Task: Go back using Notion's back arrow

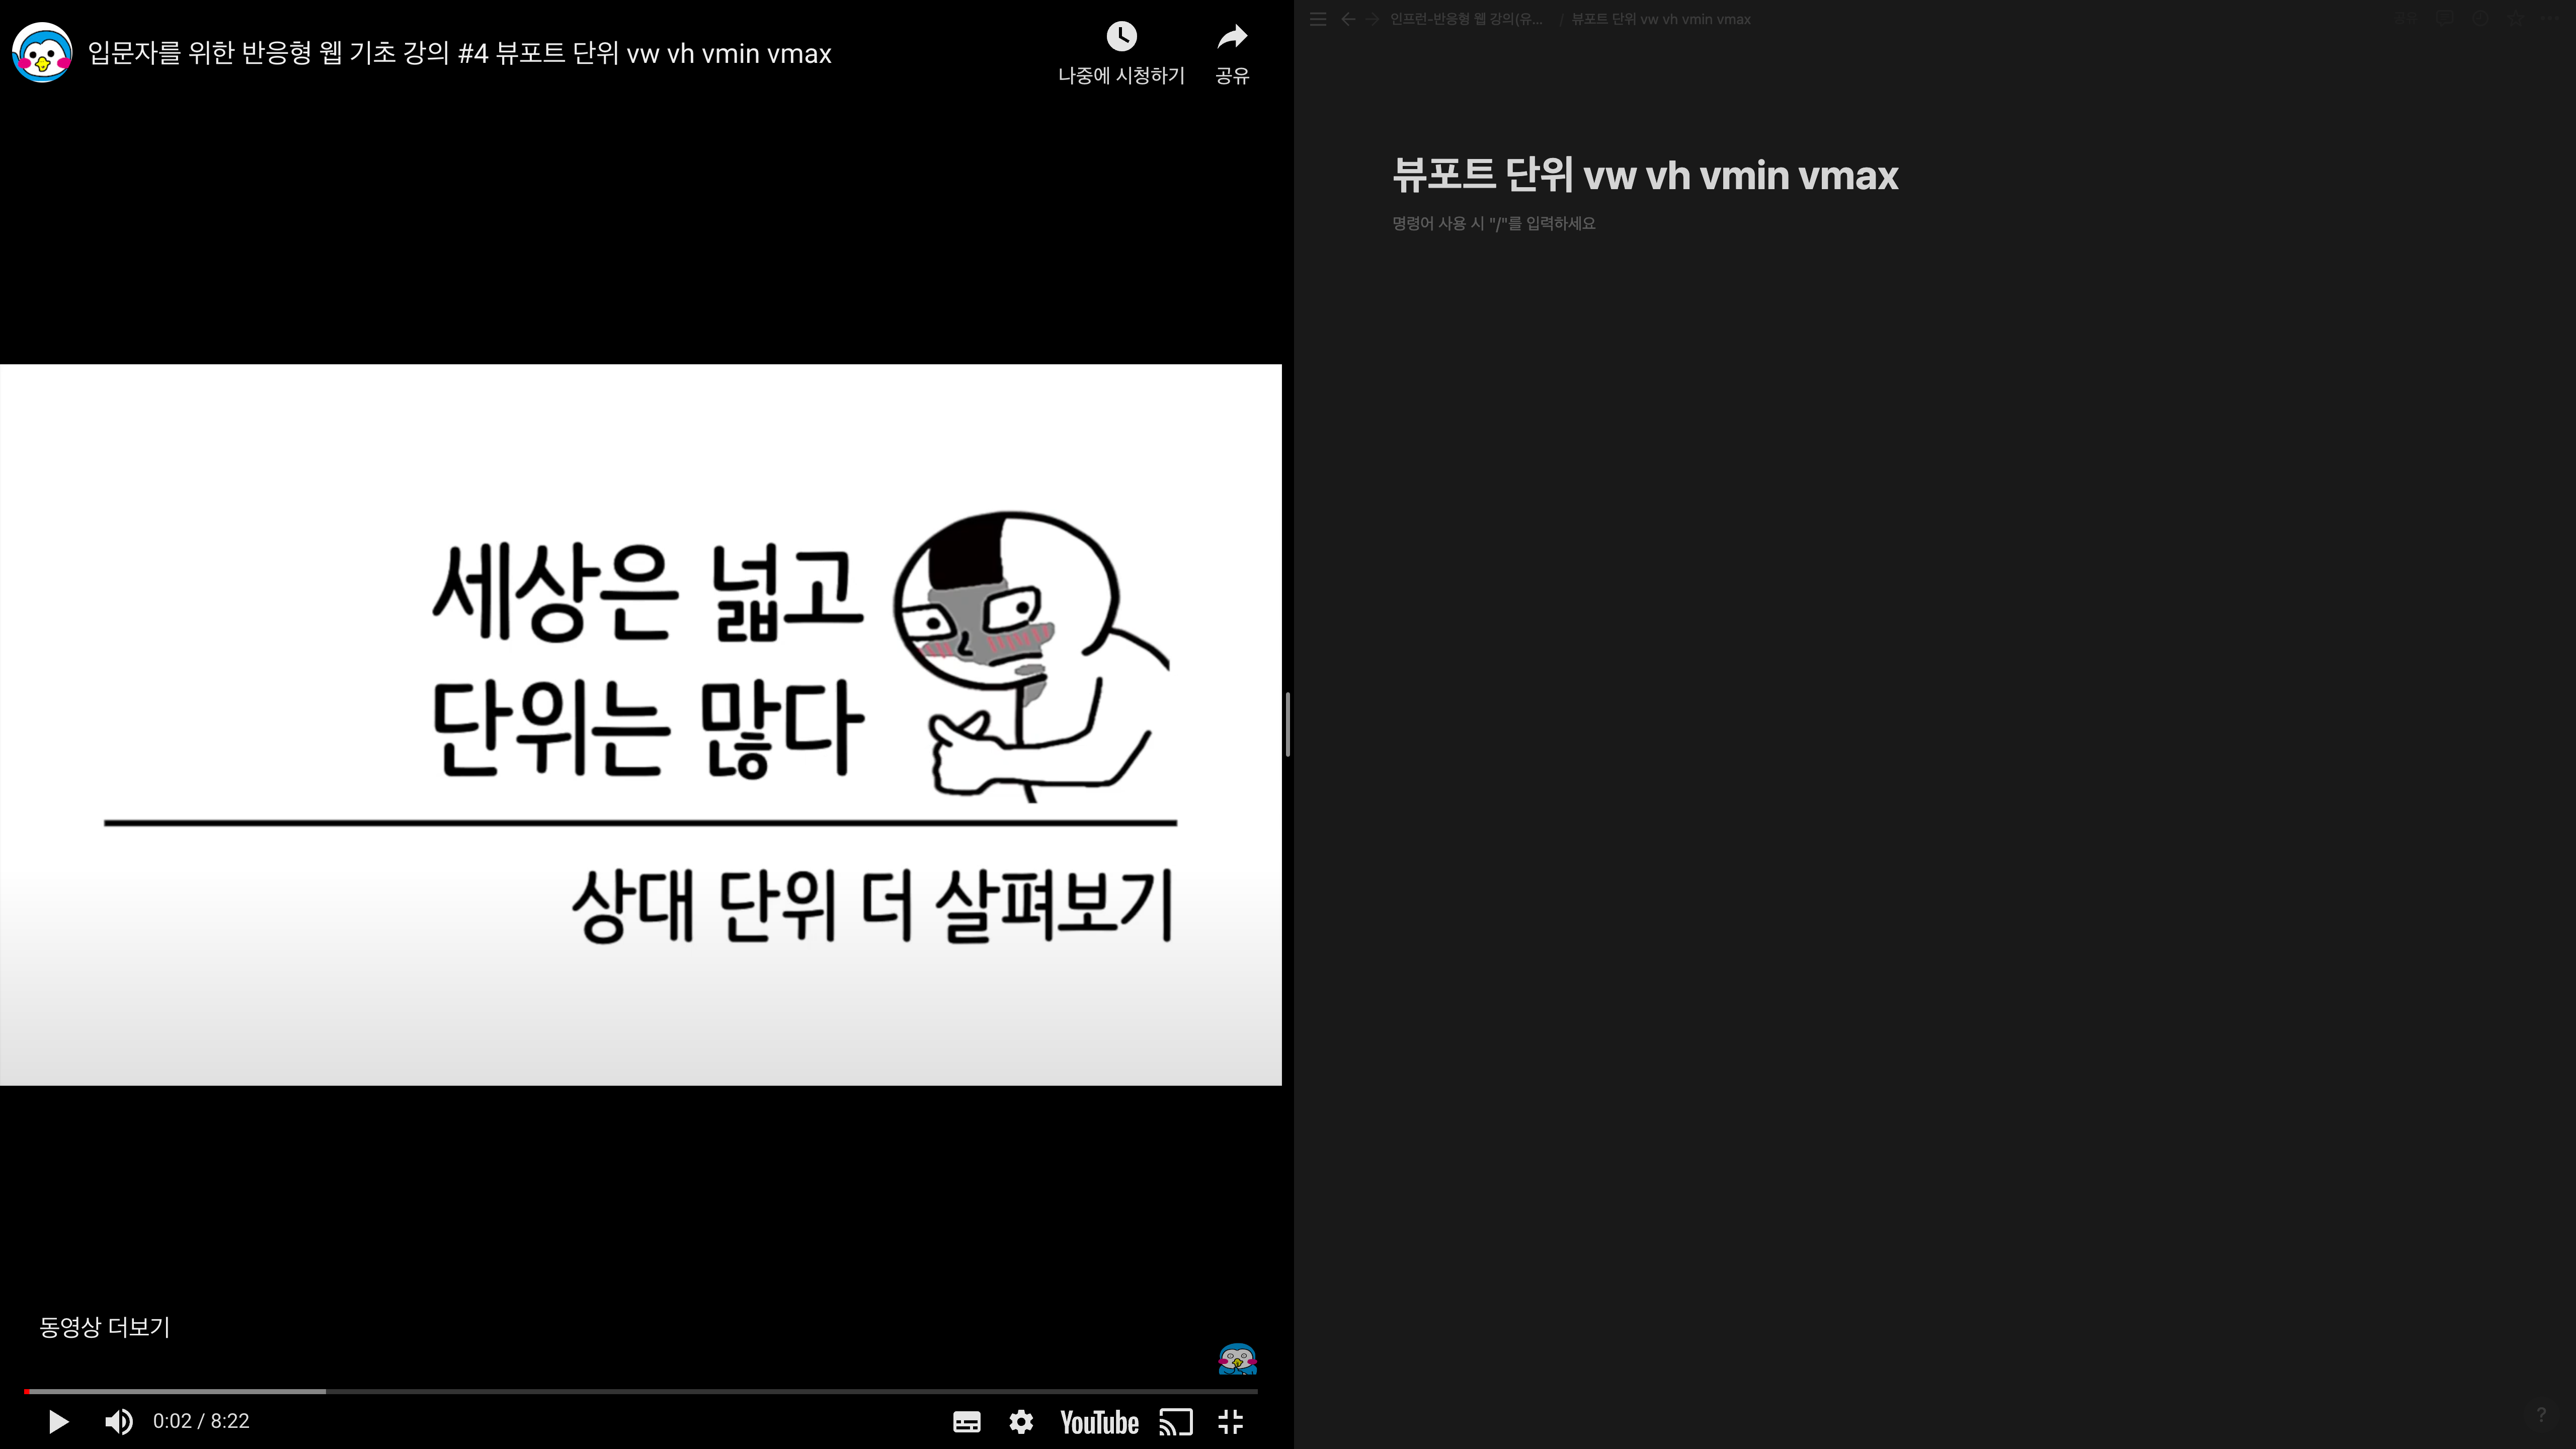Action: tap(1348, 19)
